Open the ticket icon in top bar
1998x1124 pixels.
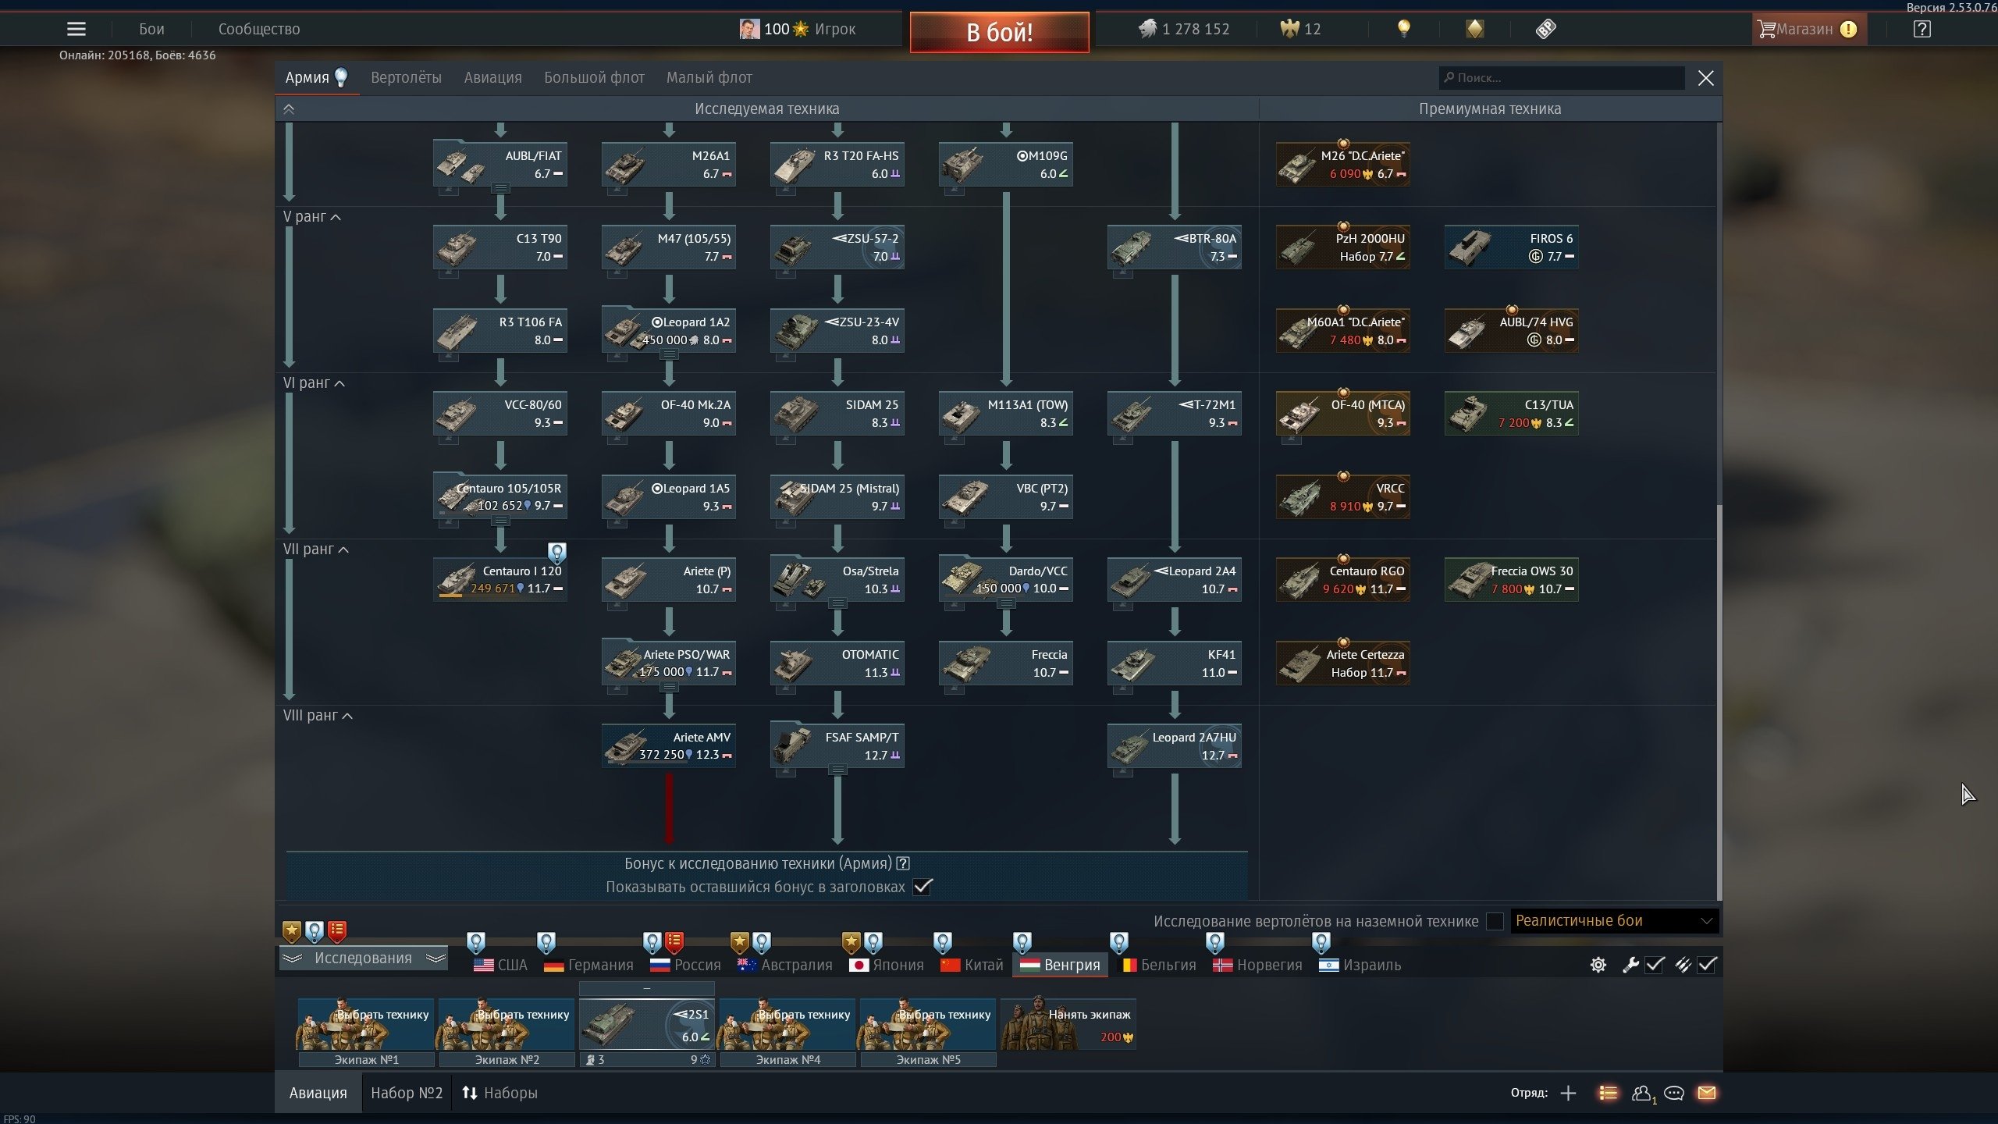point(1545,29)
